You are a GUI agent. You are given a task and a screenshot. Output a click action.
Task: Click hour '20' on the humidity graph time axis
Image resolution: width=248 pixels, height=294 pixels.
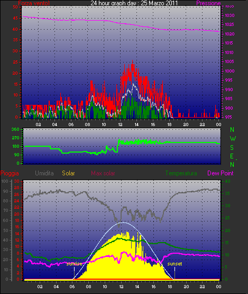pyautogui.click(x=186, y=287)
